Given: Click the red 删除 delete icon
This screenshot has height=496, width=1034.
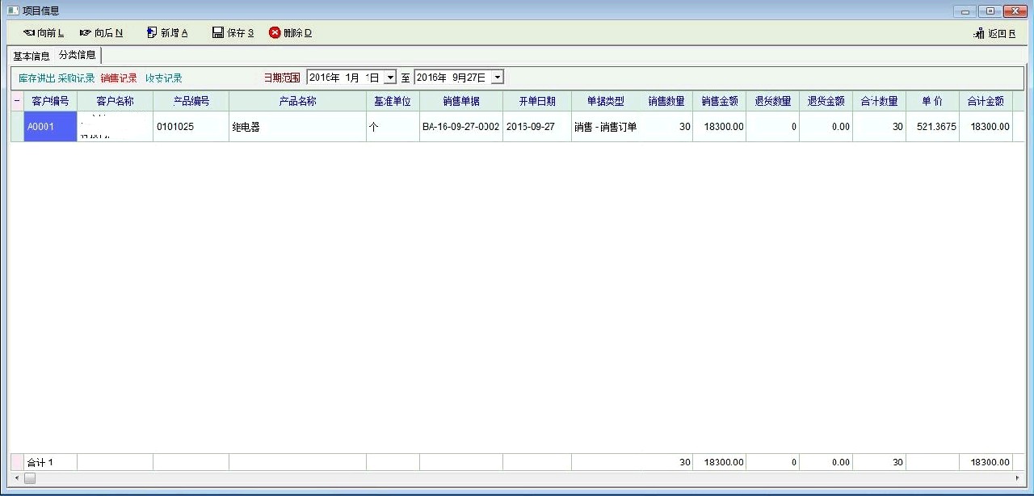Looking at the screenshot, I should tap(275, 33).
